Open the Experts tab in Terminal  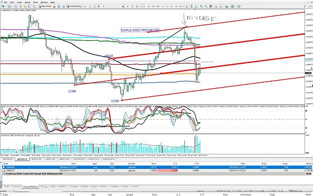pos(125,186)
